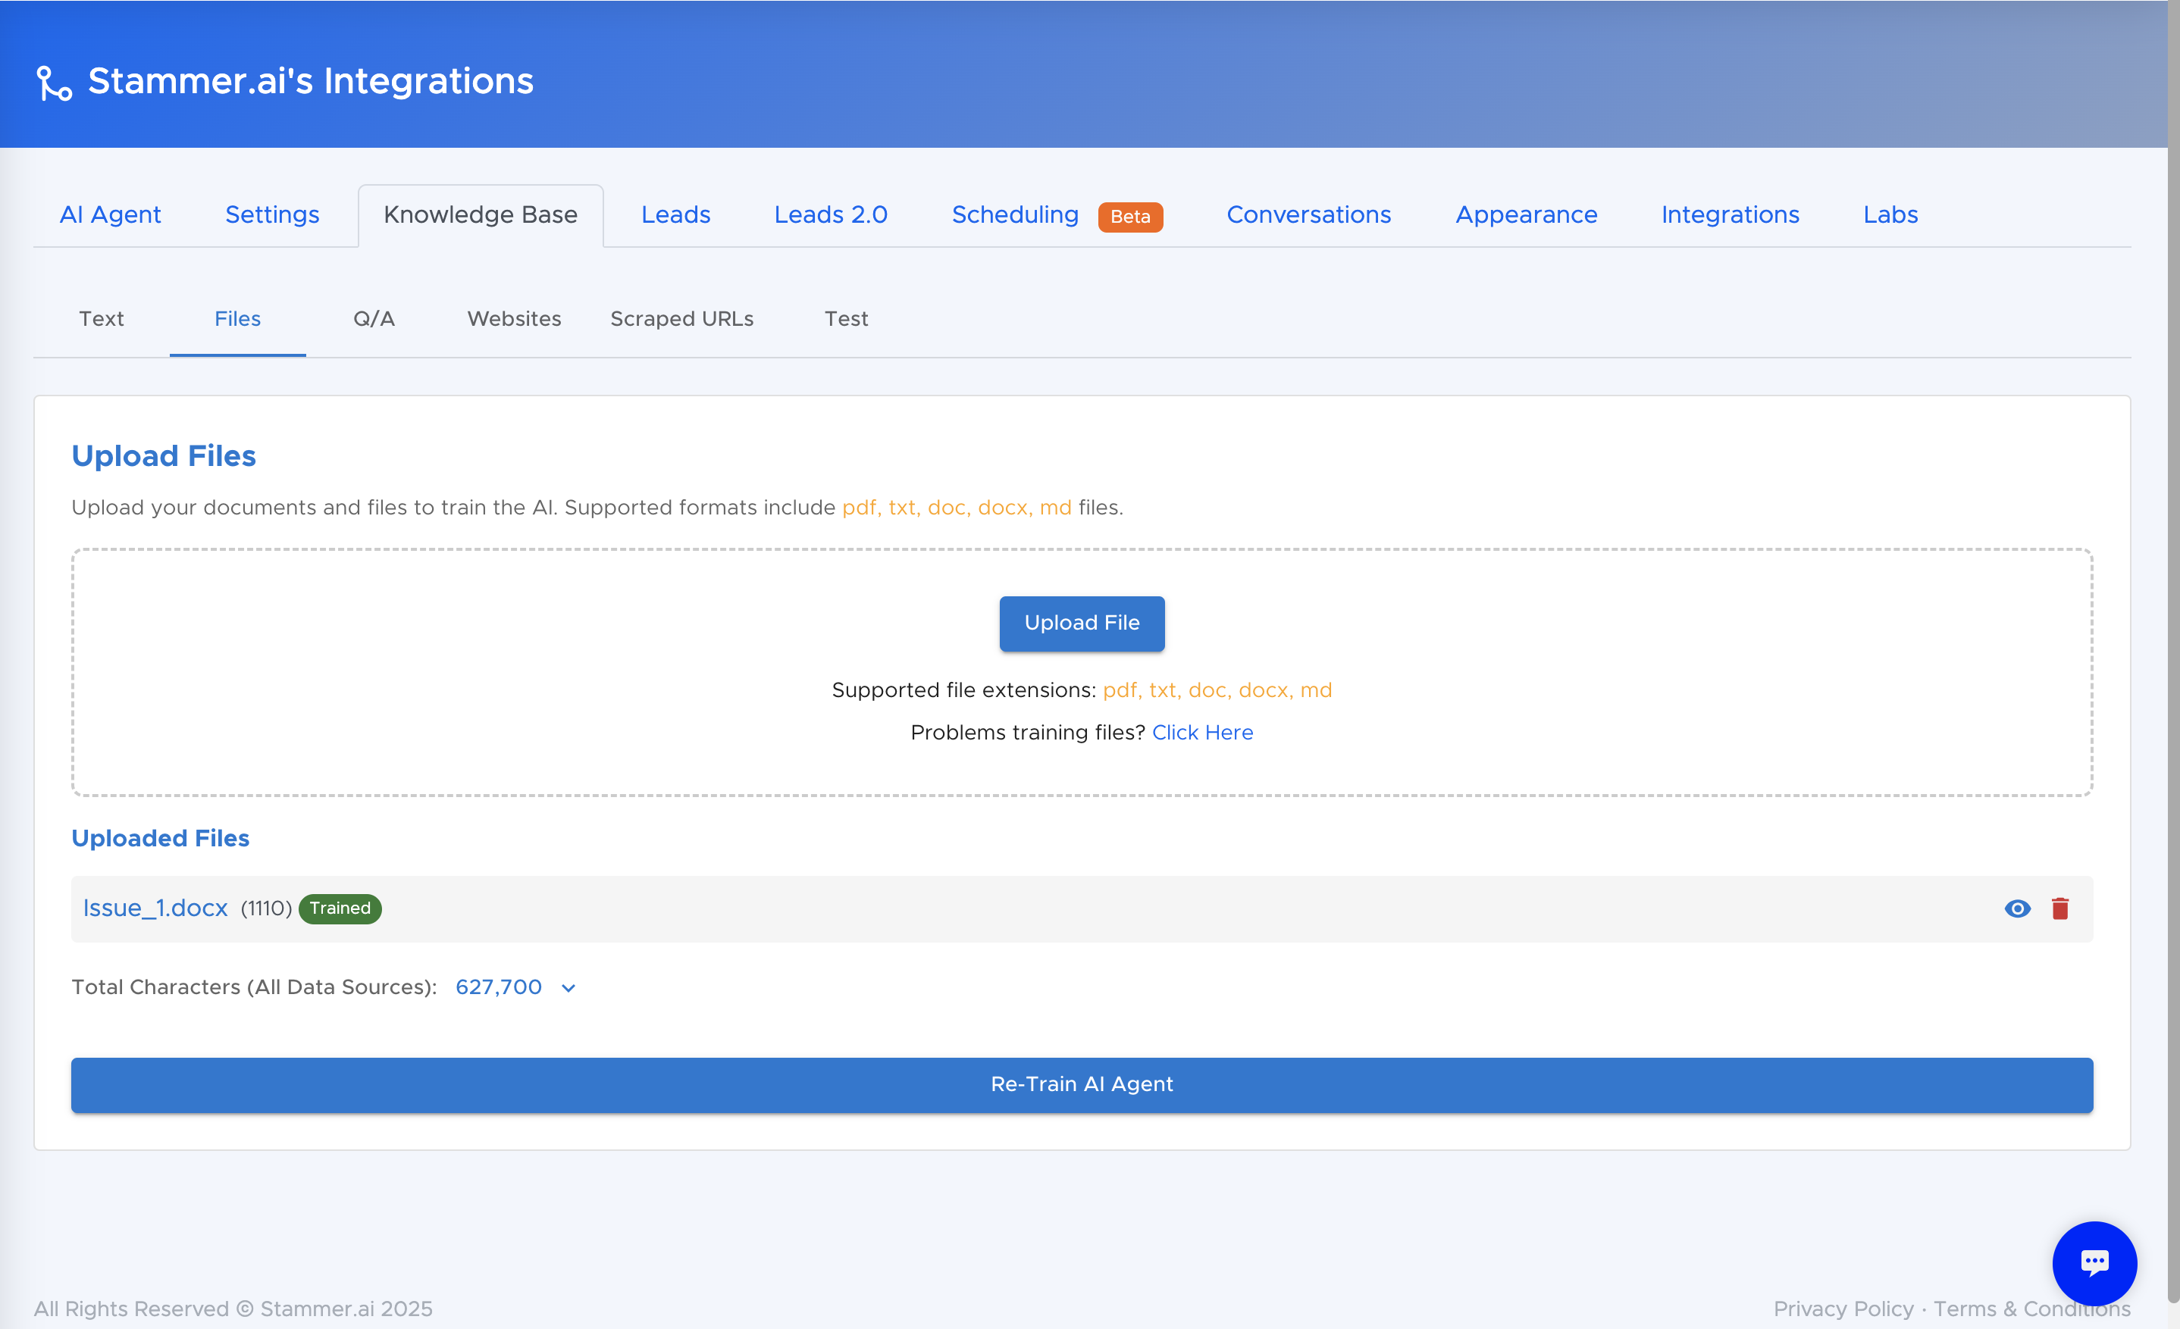Click the Upload Files heading

click(x=164, y=456)
